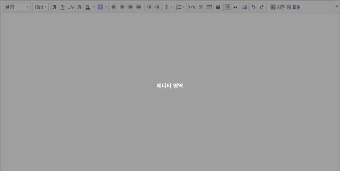Image resolution: width=340 pixels, height=171 pixels.
Task: Center align the text
Action: [122, 7]
